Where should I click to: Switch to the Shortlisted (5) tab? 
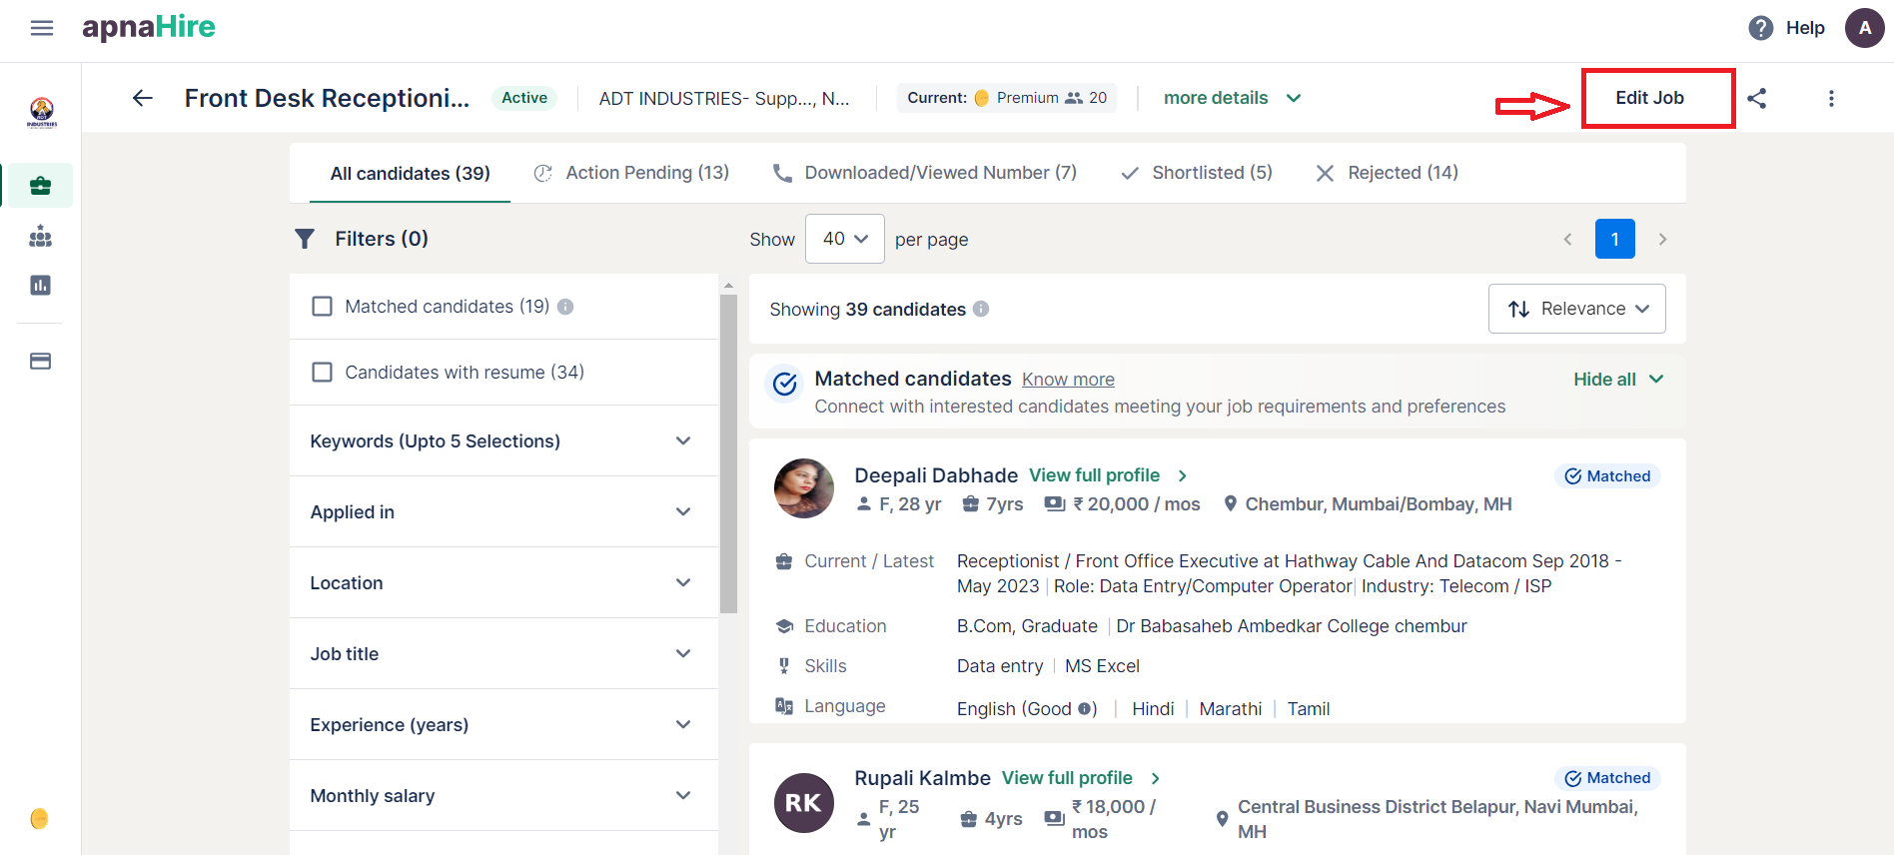1197,173
